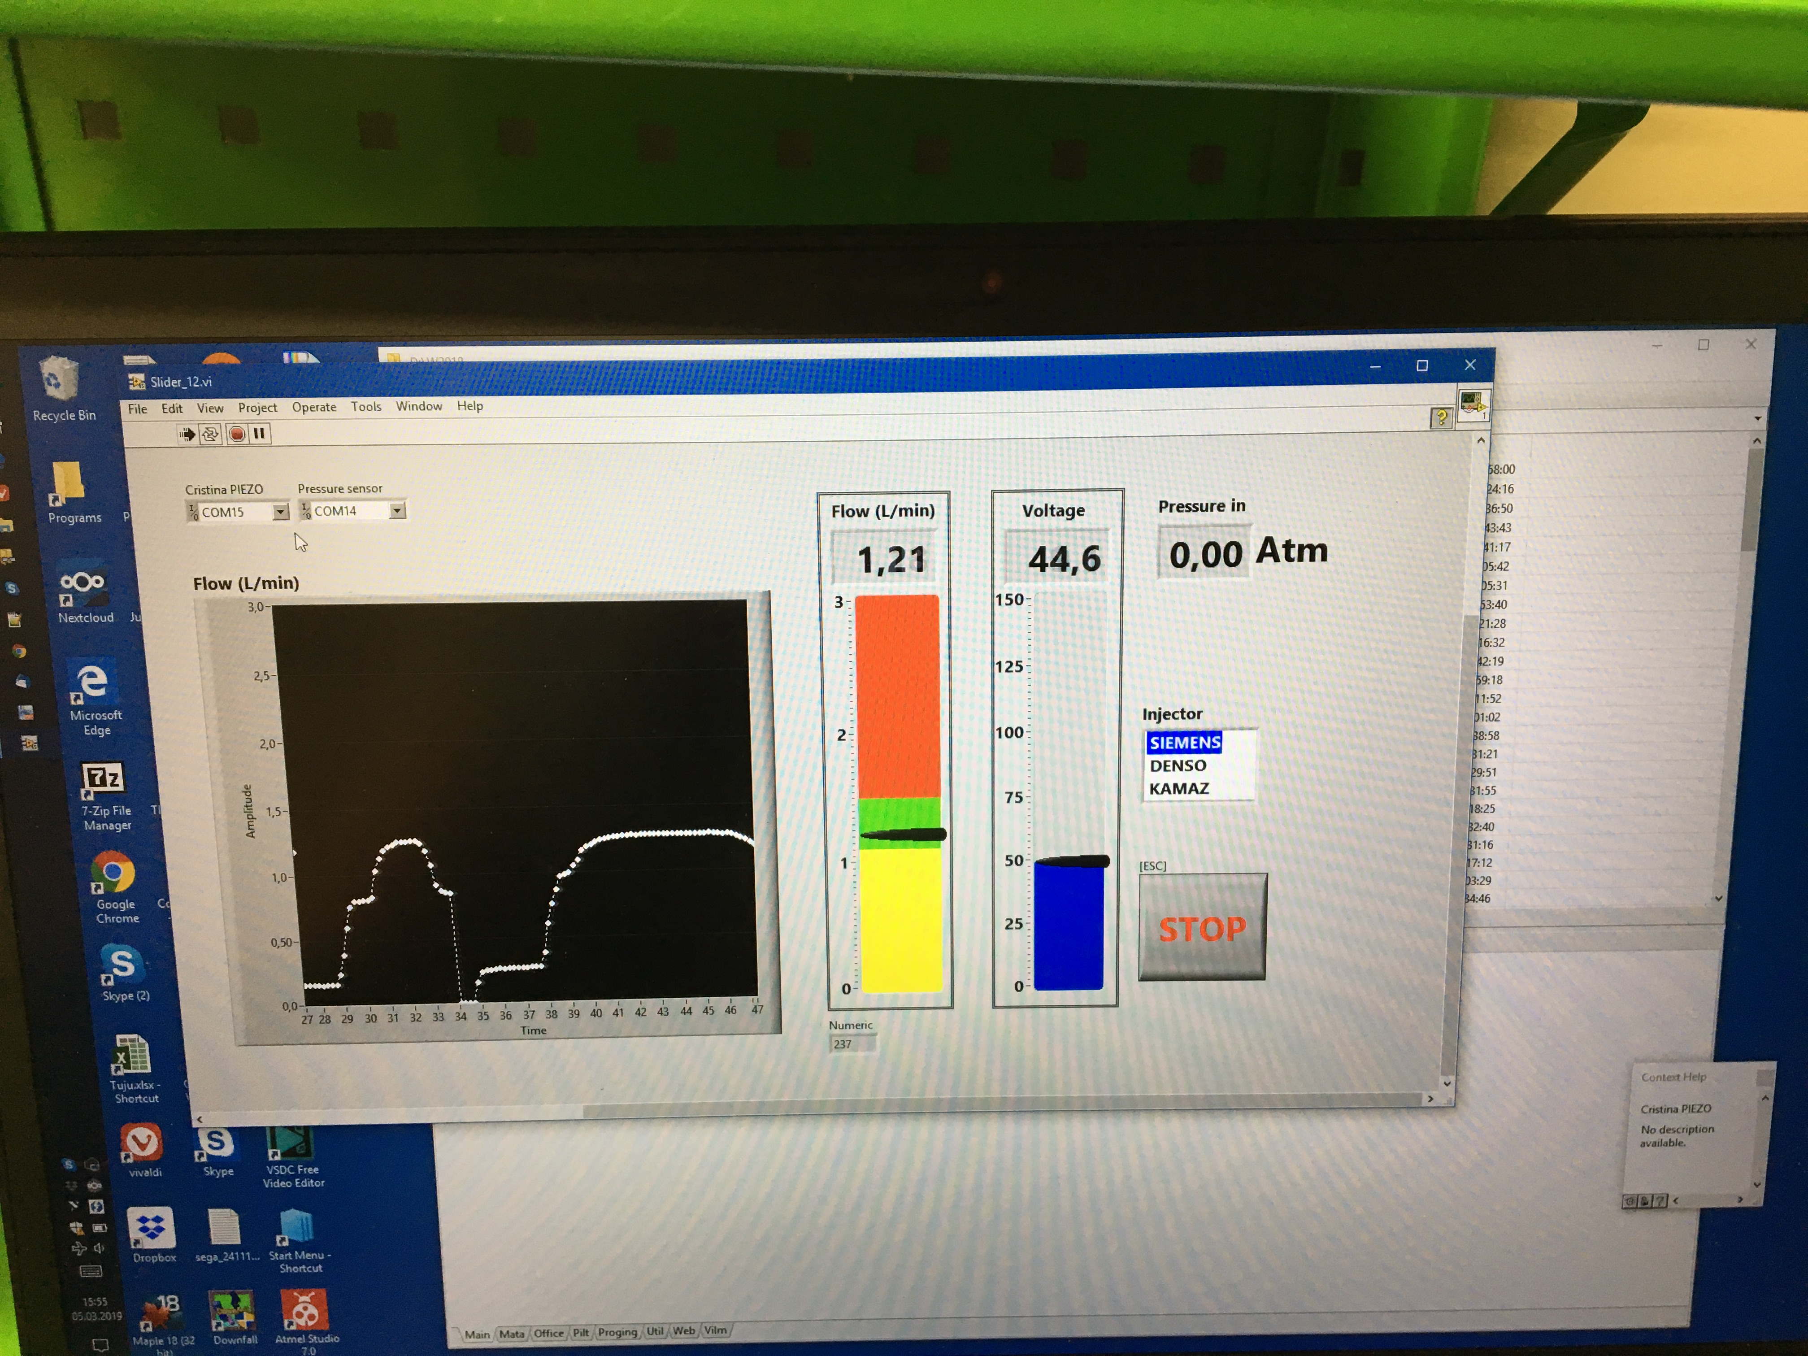Click the show details icon in Context Help
The height and width of the screenshot is (1356, 1808).
(x=1629, y=1201)
